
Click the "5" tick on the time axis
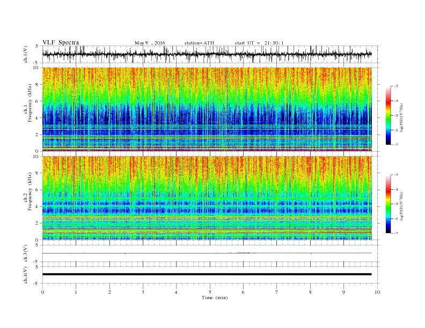[x=210, y=292]
